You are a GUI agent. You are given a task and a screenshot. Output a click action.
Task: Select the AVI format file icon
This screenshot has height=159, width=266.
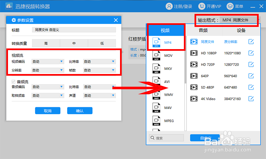point(156,81)
